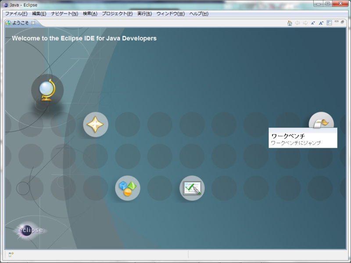Open the 実行(R) menu
351x263 pixels.
click(145, 14)
